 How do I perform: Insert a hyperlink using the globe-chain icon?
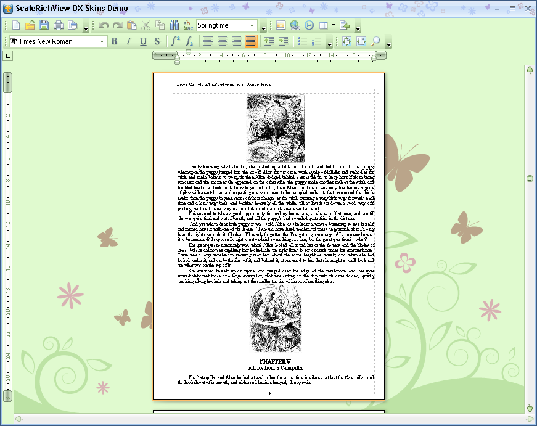tap(295, 25)
